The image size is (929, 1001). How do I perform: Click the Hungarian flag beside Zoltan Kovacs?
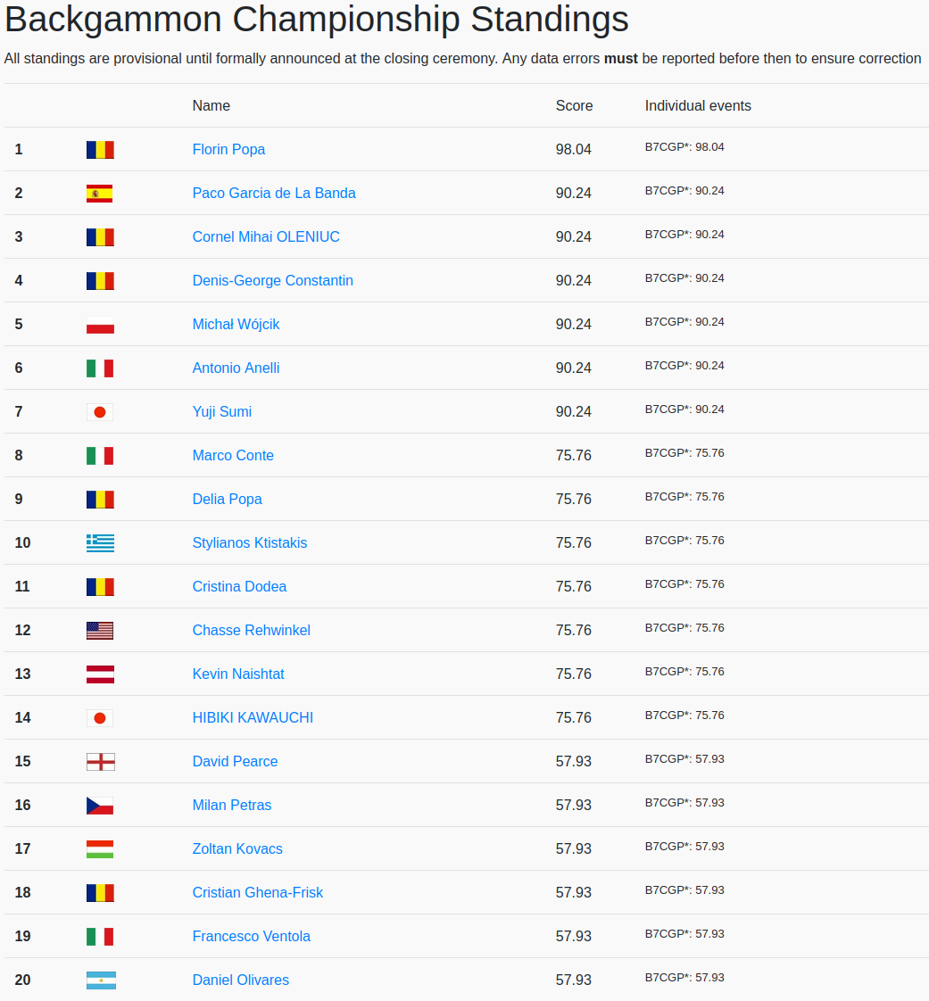coord(100,849)
